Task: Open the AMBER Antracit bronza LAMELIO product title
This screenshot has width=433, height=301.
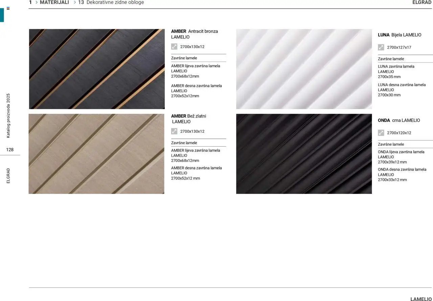Action: coord(195,34)
